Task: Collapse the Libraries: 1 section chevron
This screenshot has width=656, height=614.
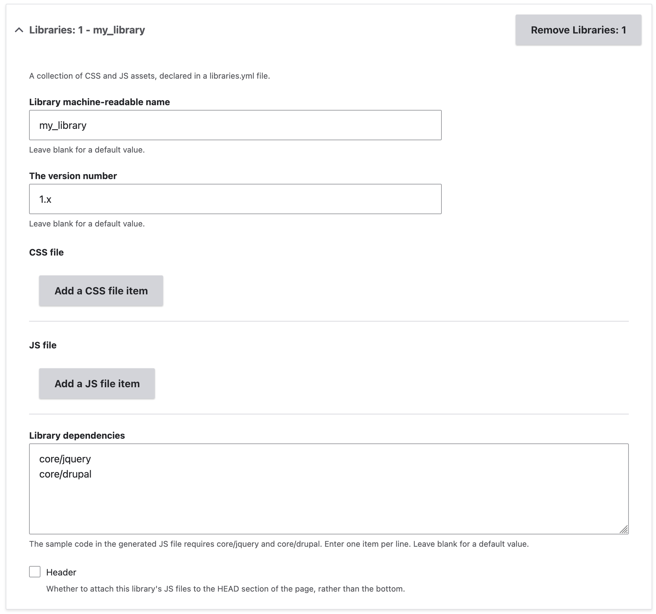Action: (x=19, y=30)
